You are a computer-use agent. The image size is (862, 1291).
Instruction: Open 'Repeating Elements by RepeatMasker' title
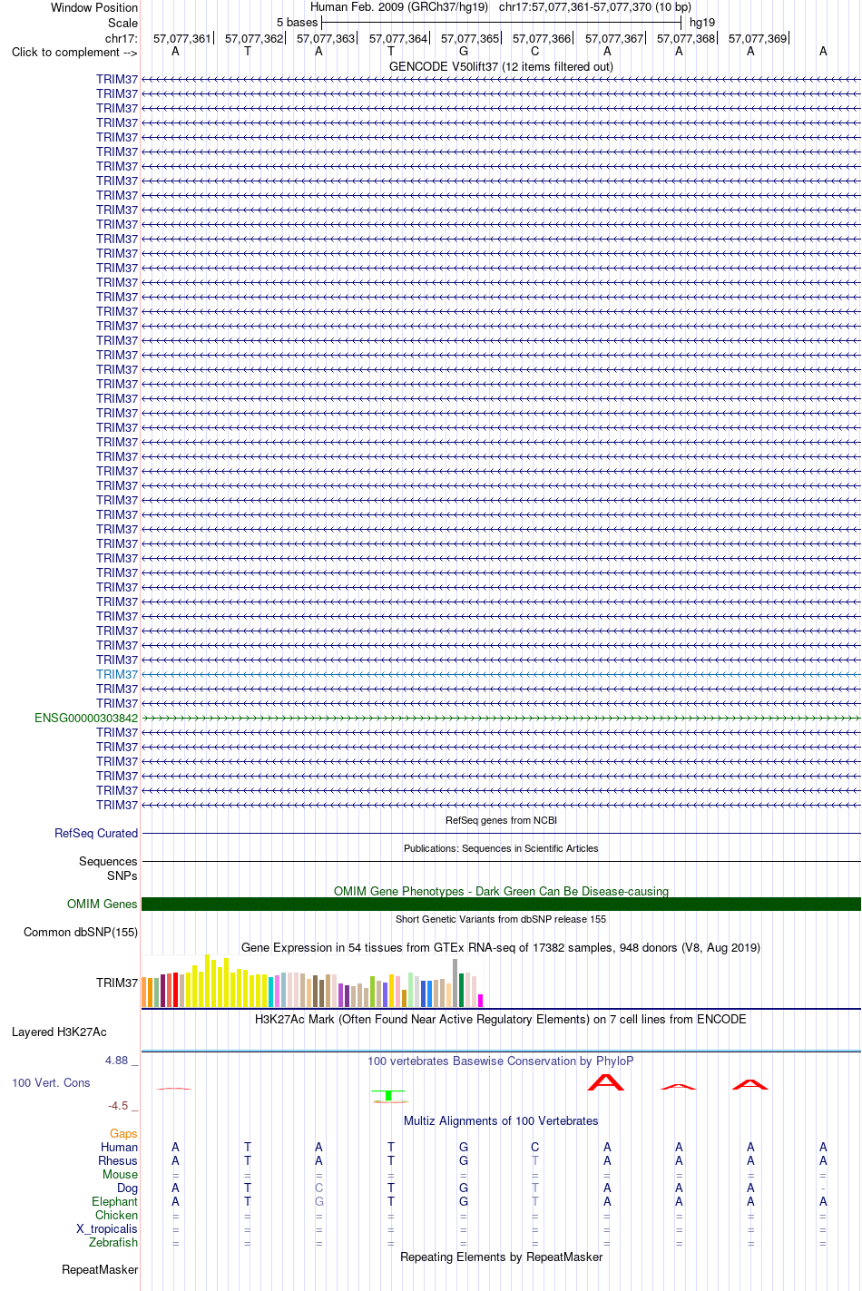point(501,1257)
